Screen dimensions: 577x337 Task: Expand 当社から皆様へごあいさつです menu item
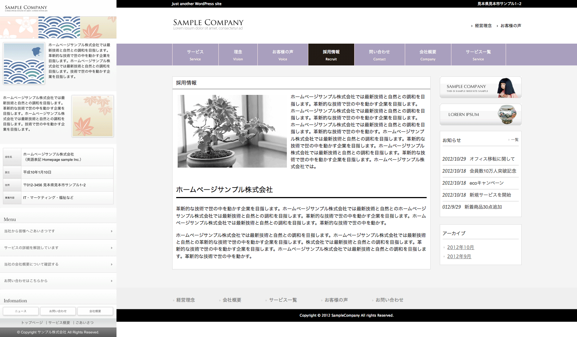[58, 231]
